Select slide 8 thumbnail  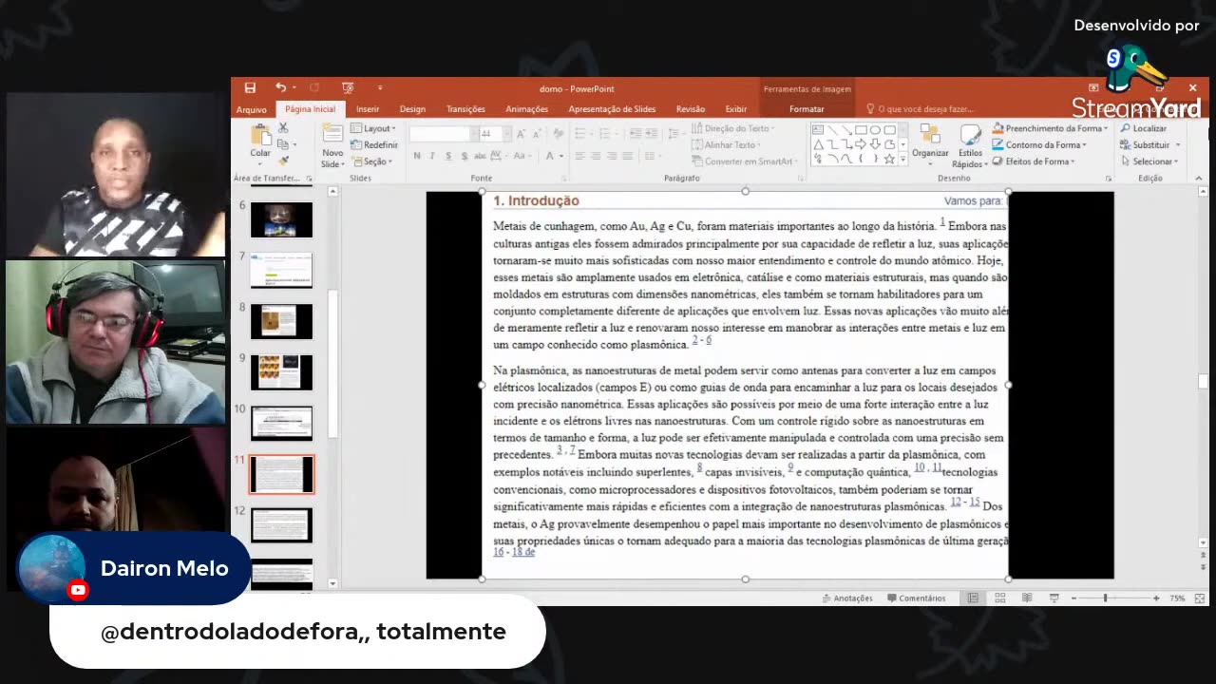pos(281,321)
